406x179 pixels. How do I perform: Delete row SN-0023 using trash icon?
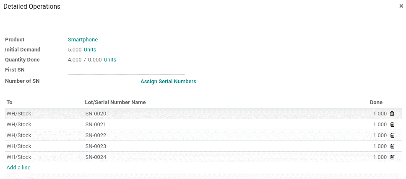[x=392, y=146]
